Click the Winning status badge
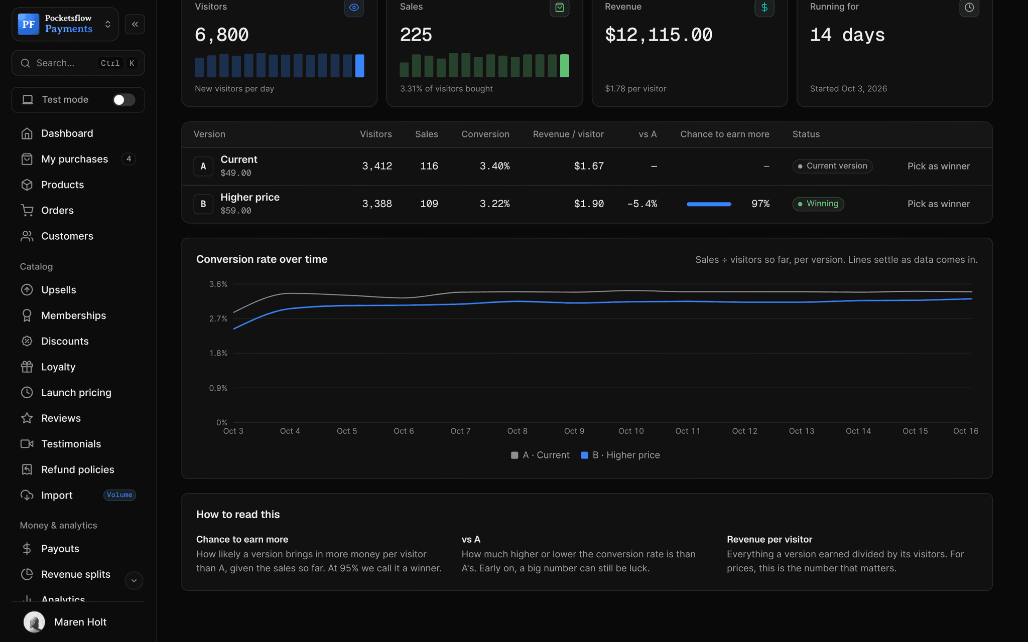Image resolution: width=1028 pixels, height=642 pixels. point(818,204)
